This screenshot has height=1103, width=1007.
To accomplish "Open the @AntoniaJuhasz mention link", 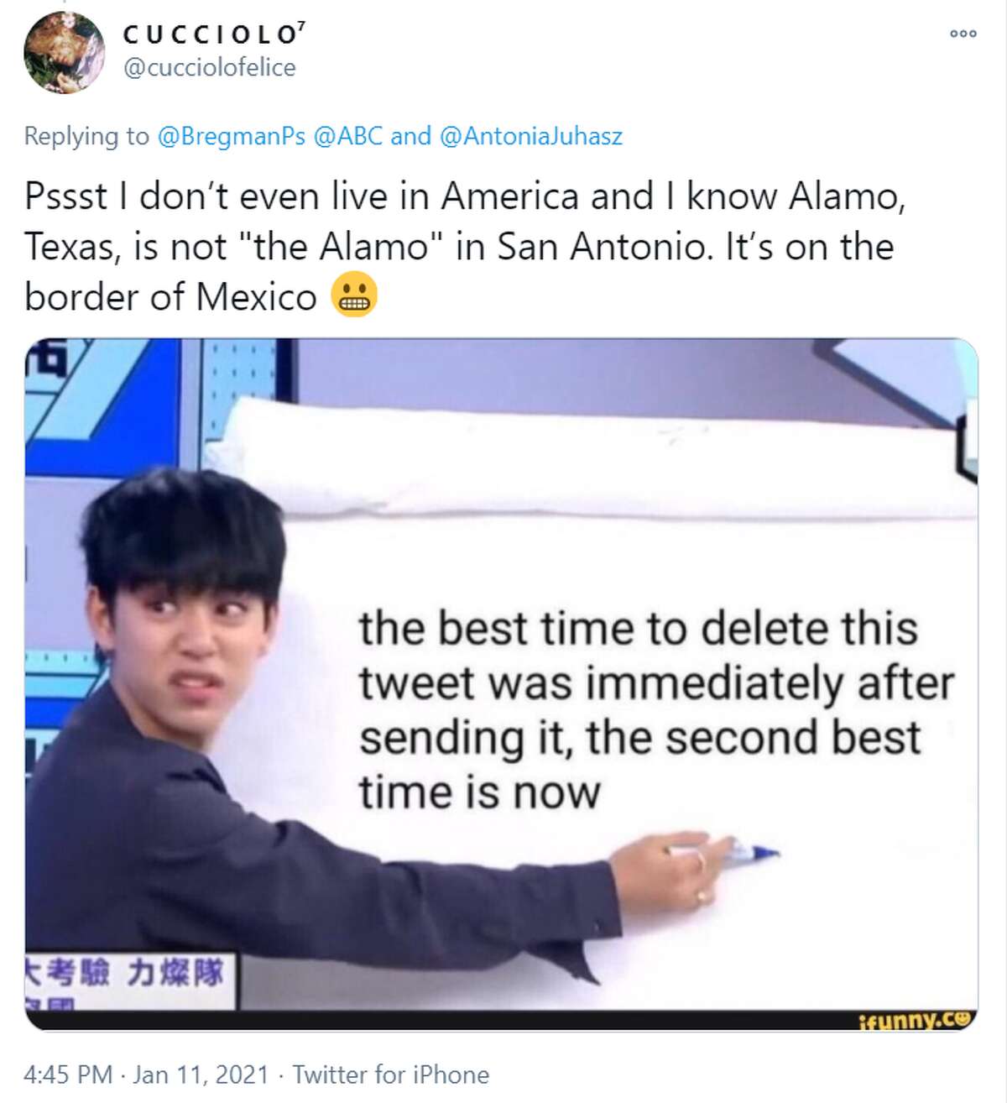I will (531, 136).
